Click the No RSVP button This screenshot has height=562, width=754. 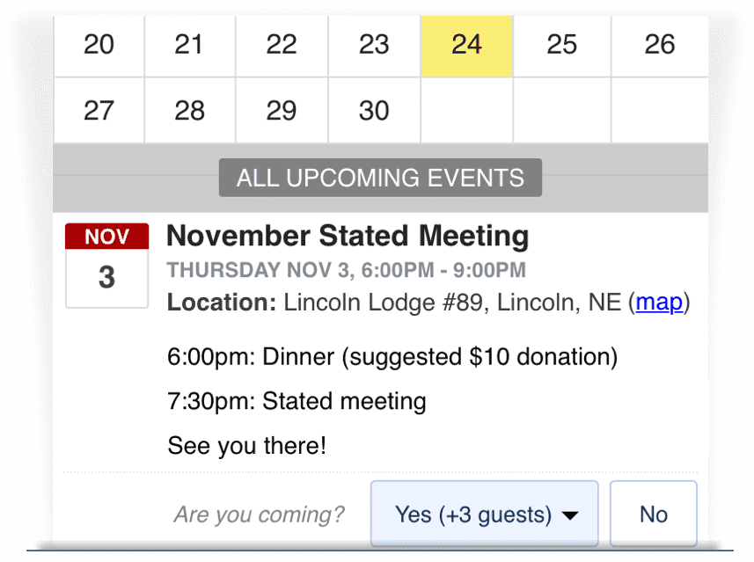coord(653,514)
